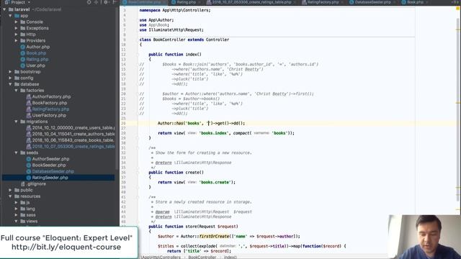Viewport: 461px width, 259px height.
Task: Click the RatingSeeder.php class icon
Action: click(29, 178)
